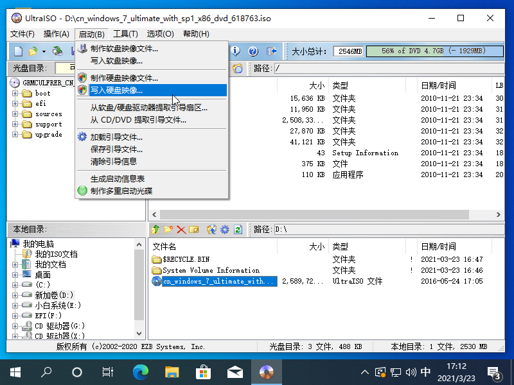Open the 工具(T) menu
This screenshot has width=514, height=385.
point(125,34)
